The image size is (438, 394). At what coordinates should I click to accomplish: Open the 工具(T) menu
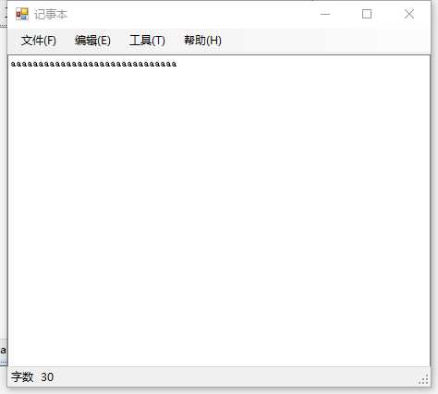(147, 41)
